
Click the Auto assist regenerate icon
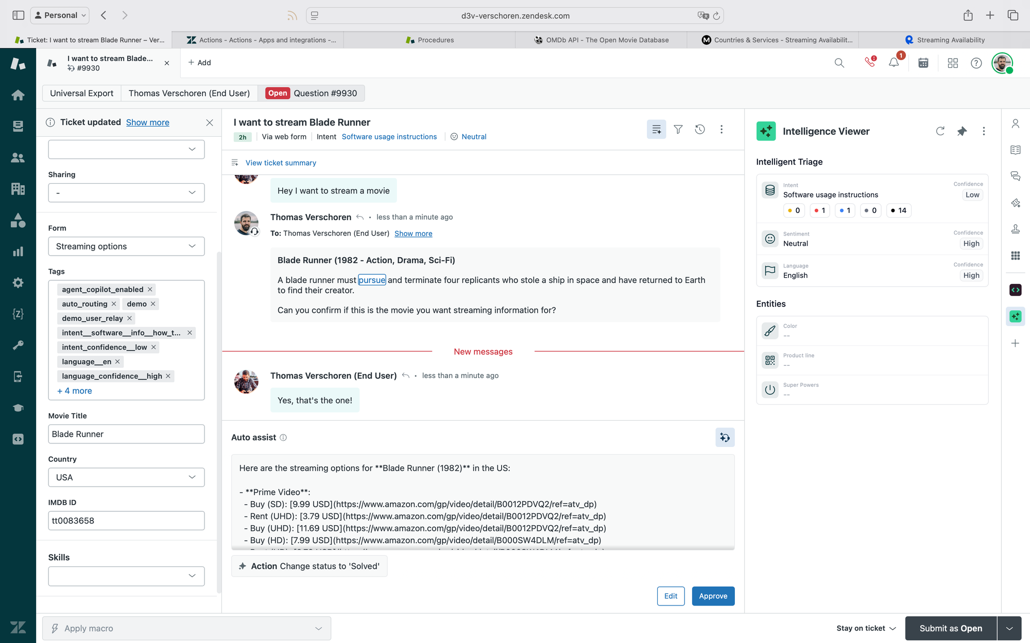coord(725,437)
